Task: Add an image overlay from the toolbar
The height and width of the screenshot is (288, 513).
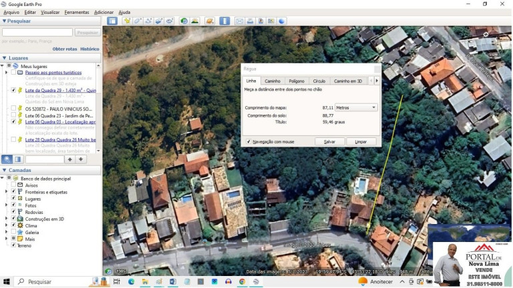Action: coord(159,21)
